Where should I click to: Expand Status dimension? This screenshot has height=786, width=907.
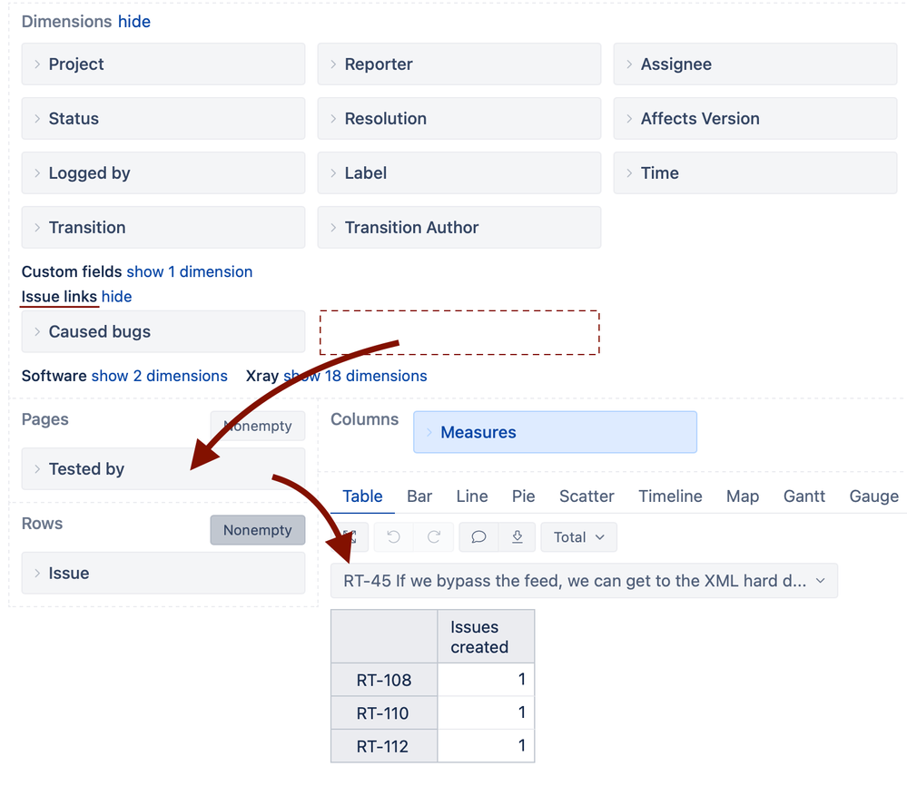click(x=163, y=119)
